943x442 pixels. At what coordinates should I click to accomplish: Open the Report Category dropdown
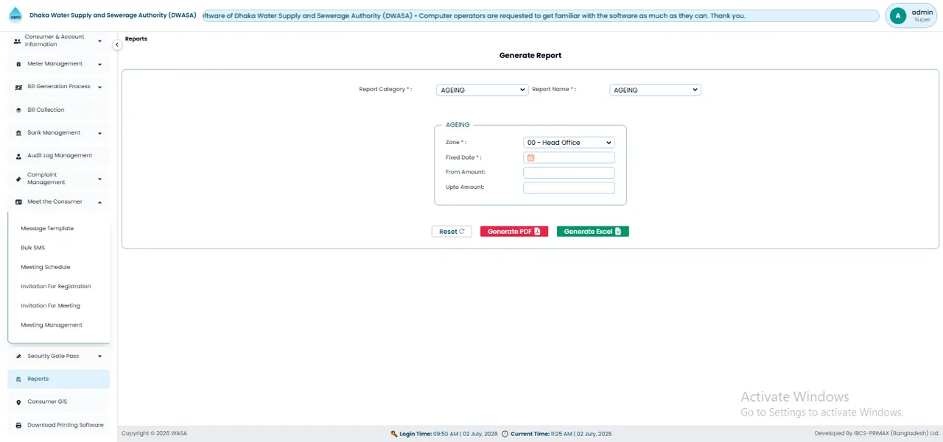click(x=483, y=90)
